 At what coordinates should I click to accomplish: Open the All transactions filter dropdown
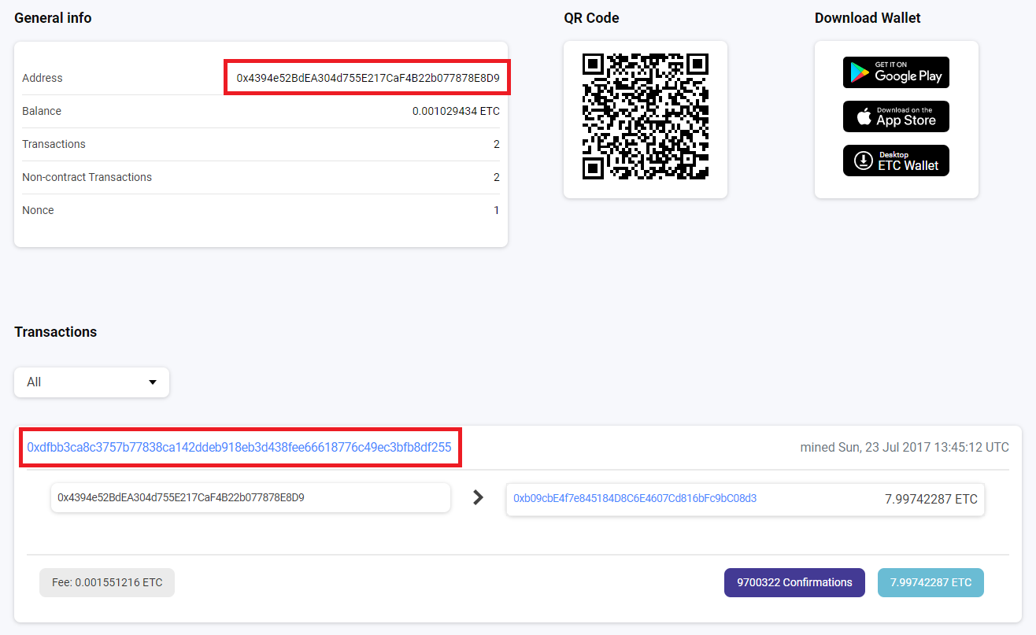pyautogui.click(x=91, y=382)
